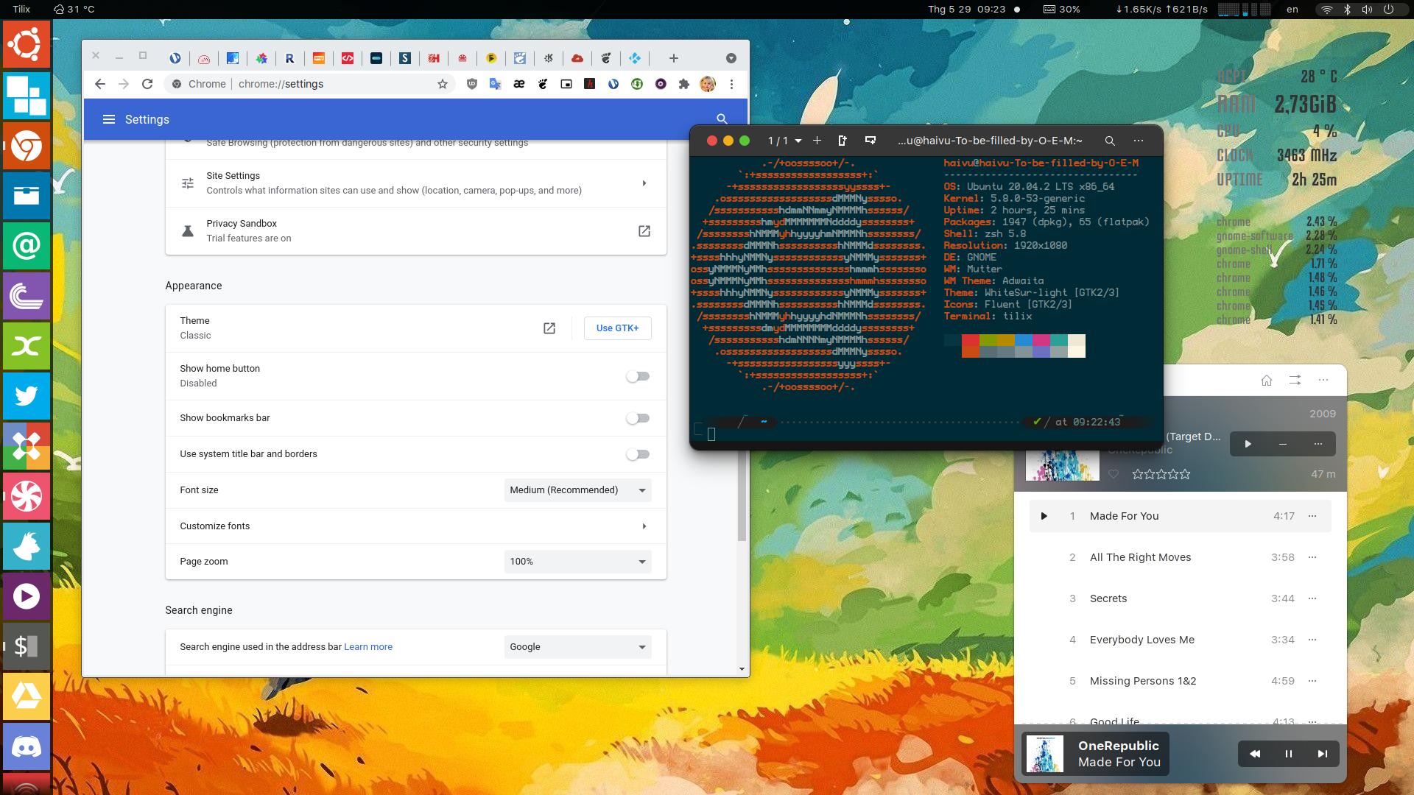Switch to the tab with S icon

[x=405, y=58]
